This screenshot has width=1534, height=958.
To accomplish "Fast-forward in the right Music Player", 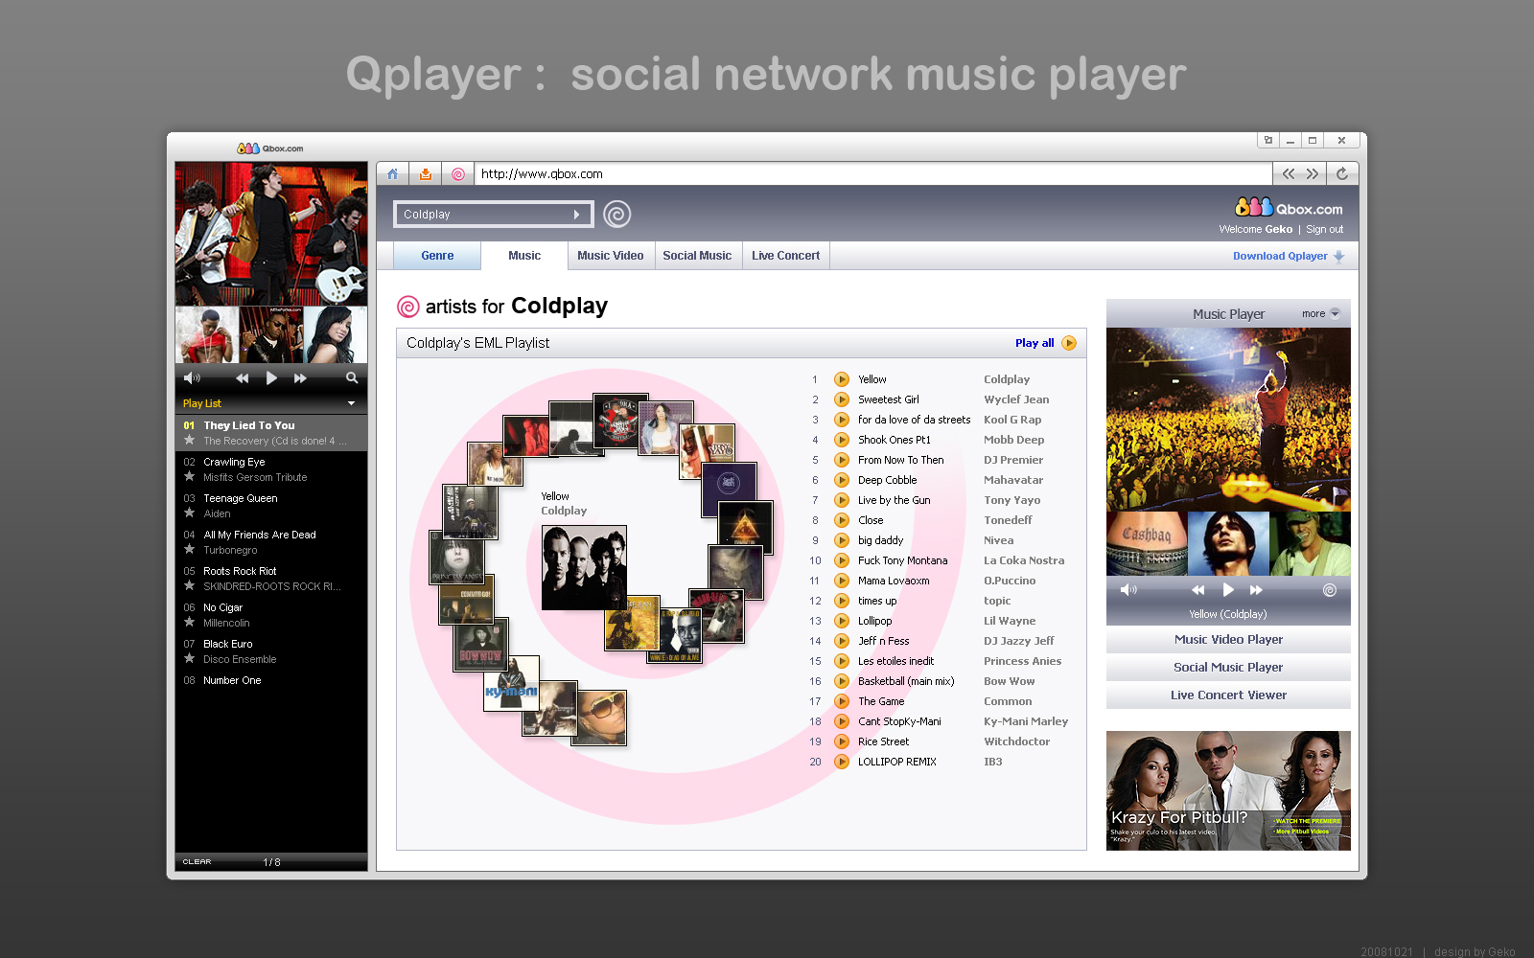I will 1256,590.
